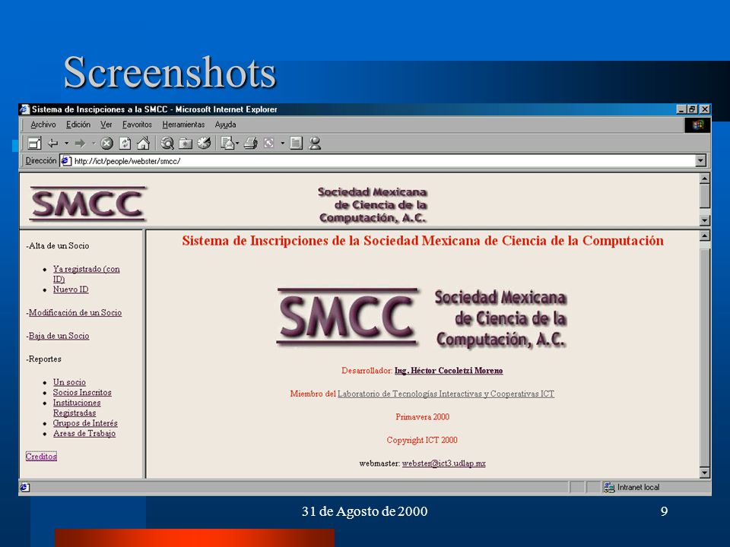Click the Intranet local zone icon
Image resolution: width=730 pixels, height=547 pixels.
609,487
